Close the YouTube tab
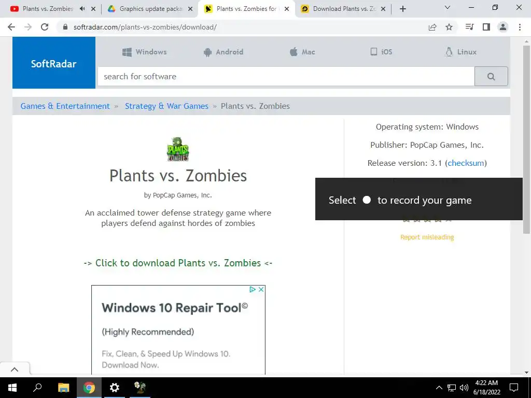The image size is (531, 398). (x=93, y=9)
